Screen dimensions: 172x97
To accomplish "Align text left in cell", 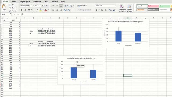I will (53, 10).
